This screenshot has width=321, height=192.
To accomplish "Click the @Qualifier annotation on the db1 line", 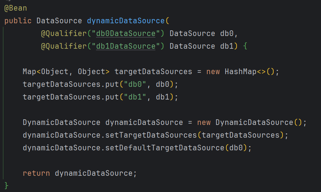I will [x=64, y=46].
